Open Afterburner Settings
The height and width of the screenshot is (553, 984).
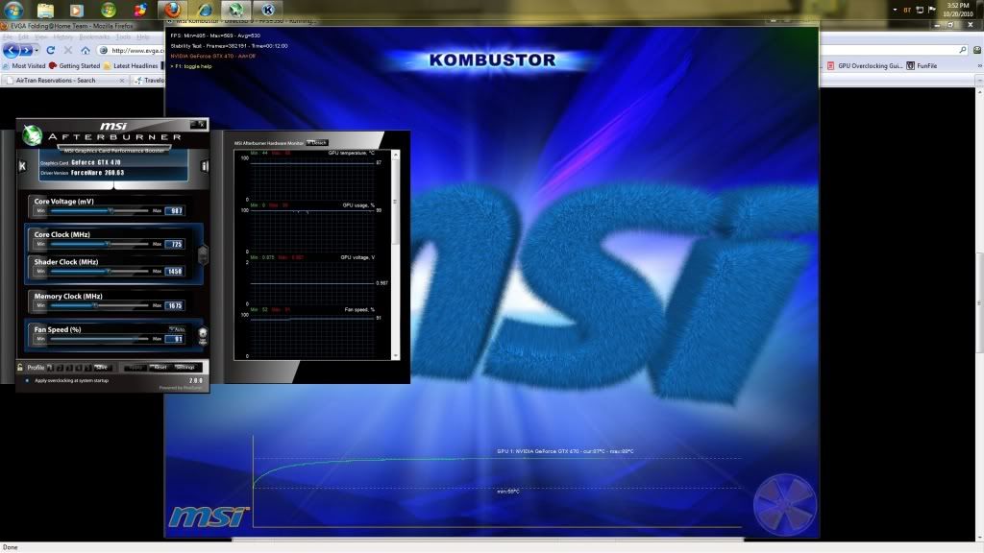pyautogui.click(x=184, y=367)
